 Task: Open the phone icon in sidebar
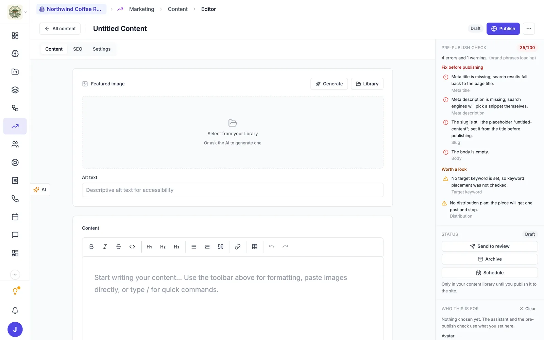click(15, 199)
